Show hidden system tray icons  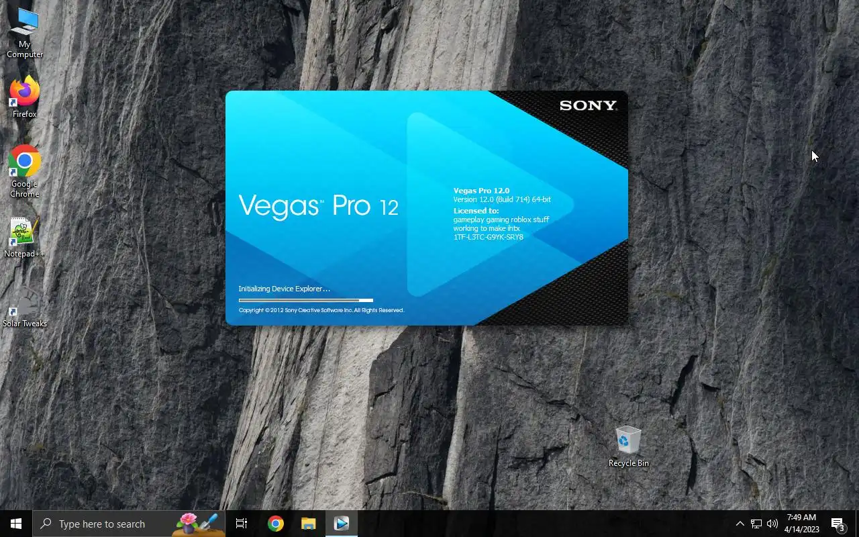pos(740,524)
